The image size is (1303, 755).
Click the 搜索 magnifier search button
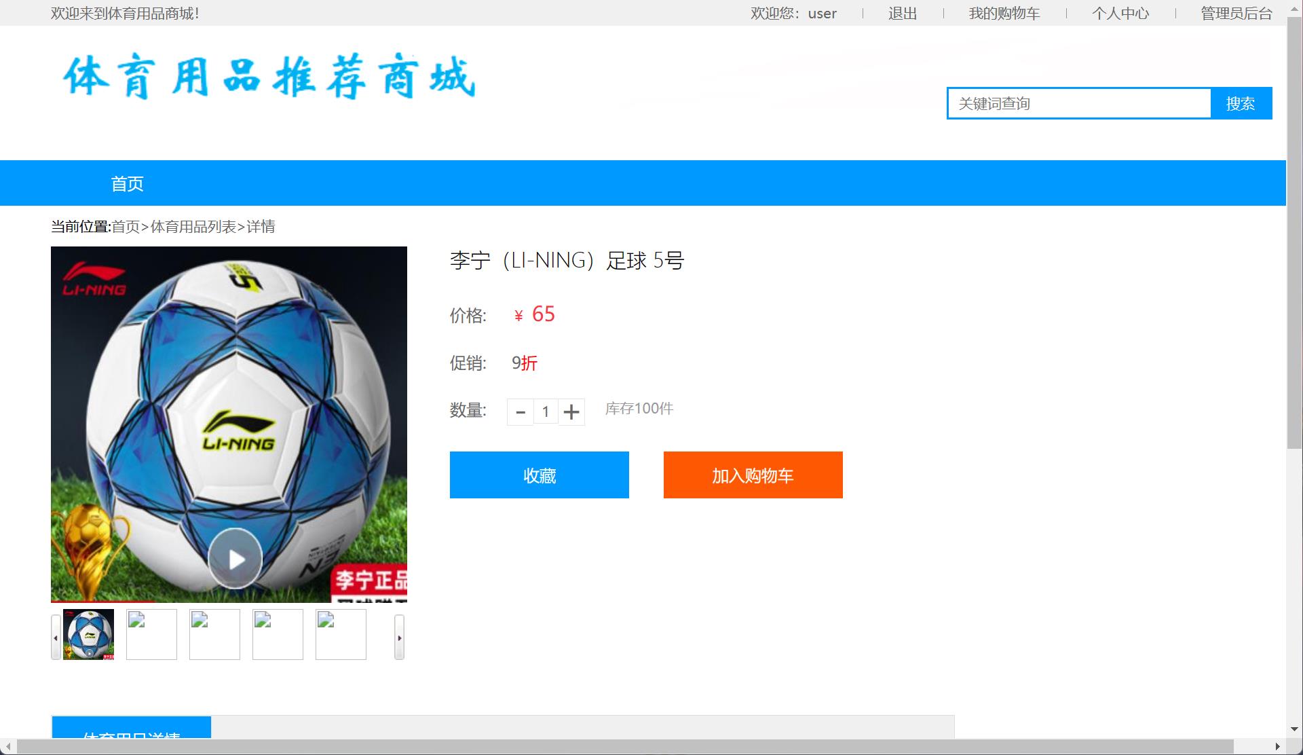coord(1241,103)
